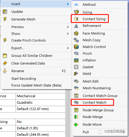Click the Generate Mesh lightning icon
This screenshot has width=129, height=137.
point(5,19)
